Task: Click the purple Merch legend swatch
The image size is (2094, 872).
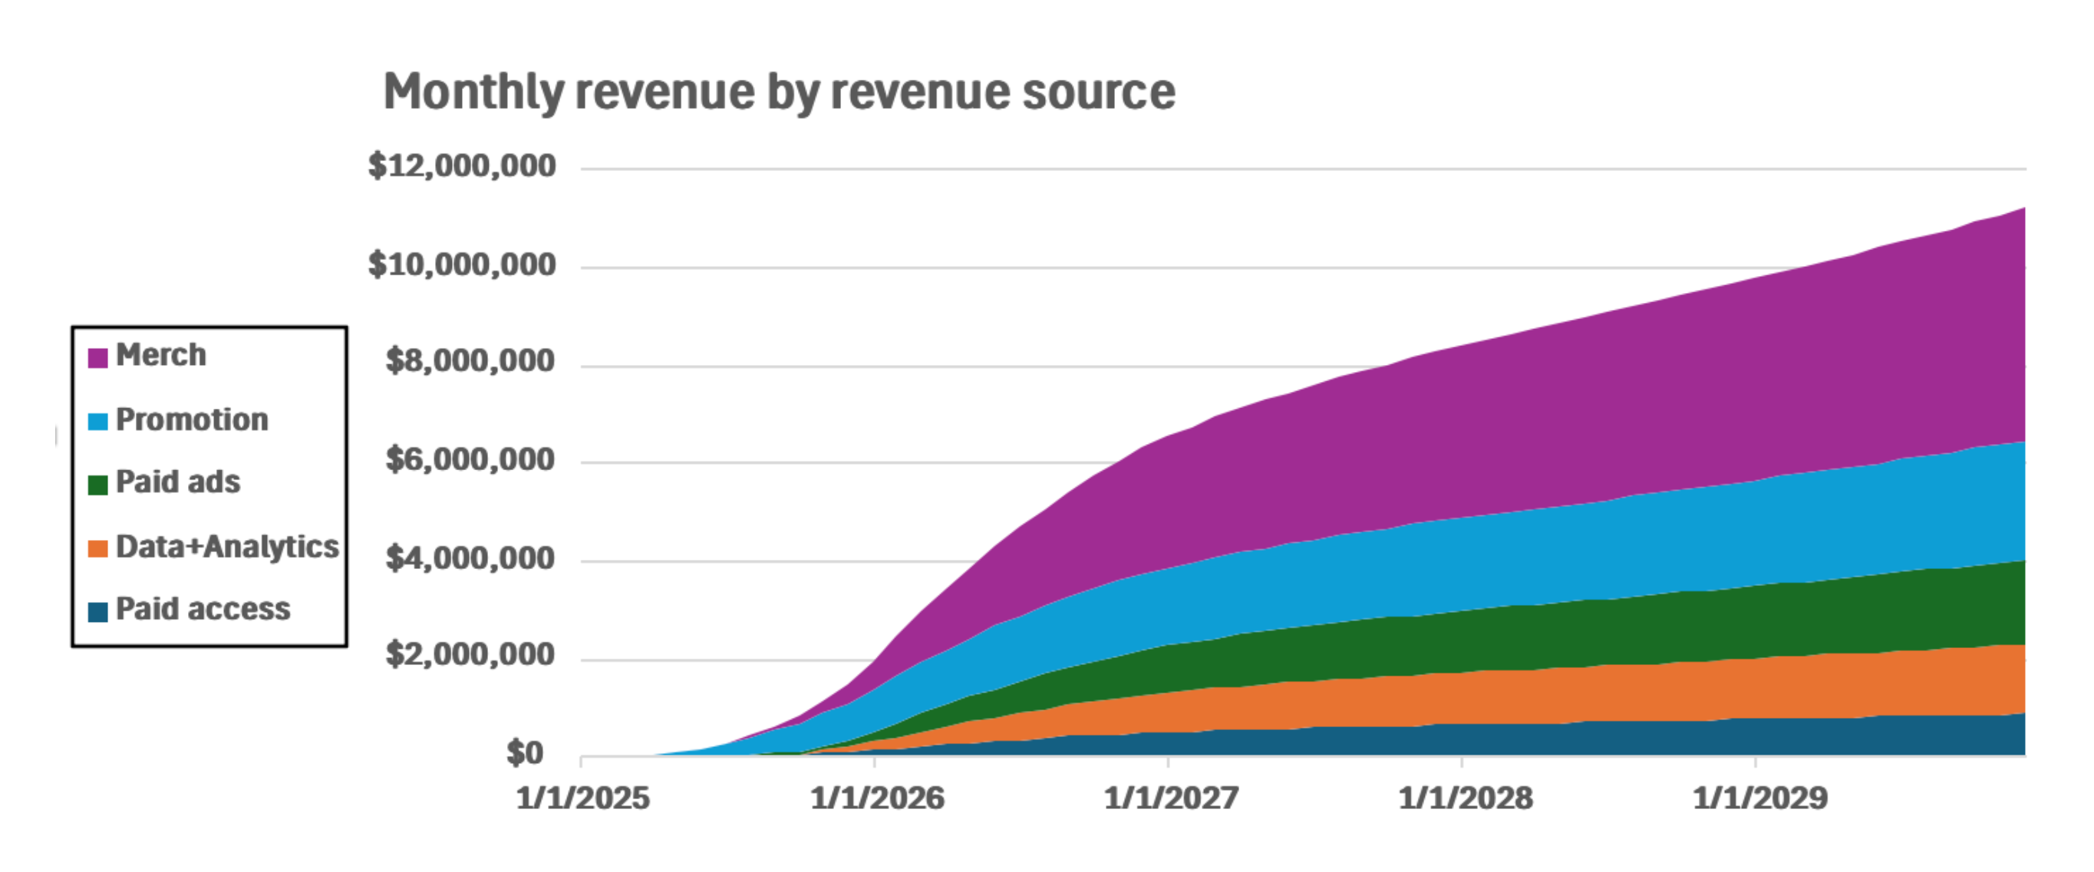Action: [97, 357]
